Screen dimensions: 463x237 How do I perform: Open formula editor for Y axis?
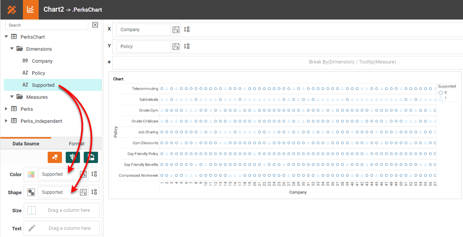point(176,47)
